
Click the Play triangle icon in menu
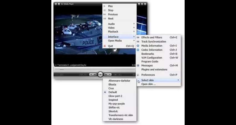point(105,6)
